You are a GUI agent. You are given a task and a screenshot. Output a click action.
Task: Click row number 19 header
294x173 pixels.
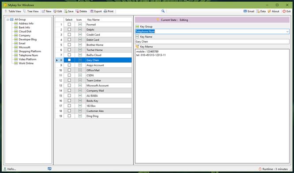pyautogui.click(x=60, y=116)
